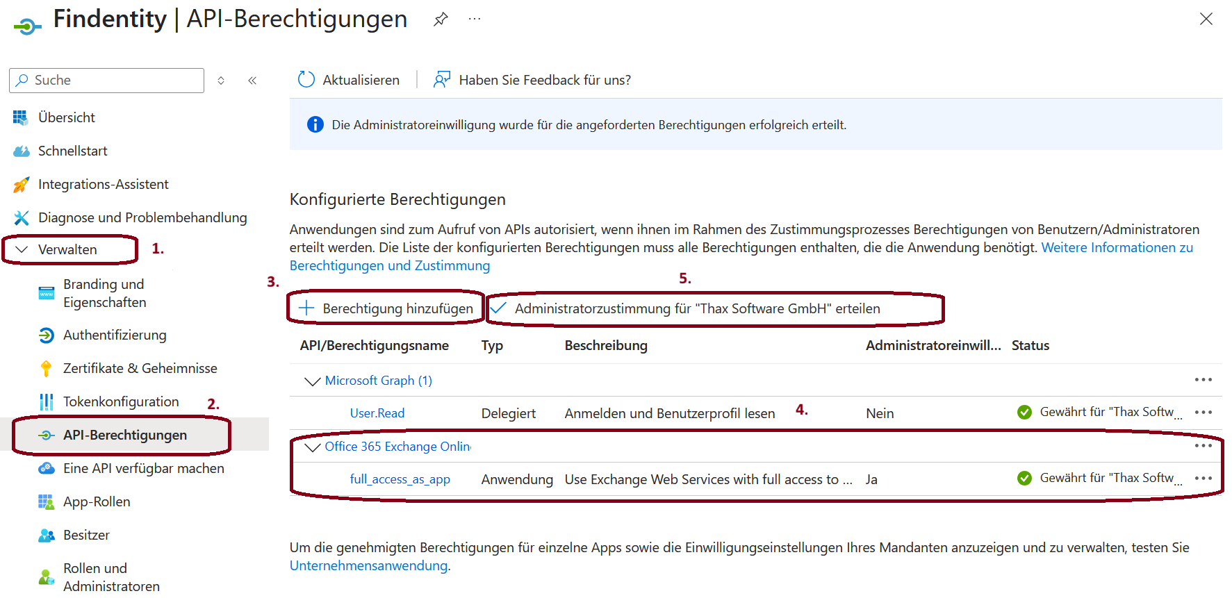This screenshot has width=1232, height=598.
Task: Click the Tokenkonfiguration bars icon
Action: coord(47,401)
